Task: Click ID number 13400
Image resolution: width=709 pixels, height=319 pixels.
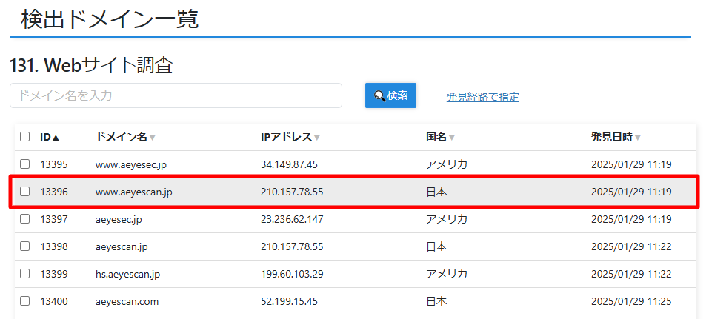Action: pos(54,301)
